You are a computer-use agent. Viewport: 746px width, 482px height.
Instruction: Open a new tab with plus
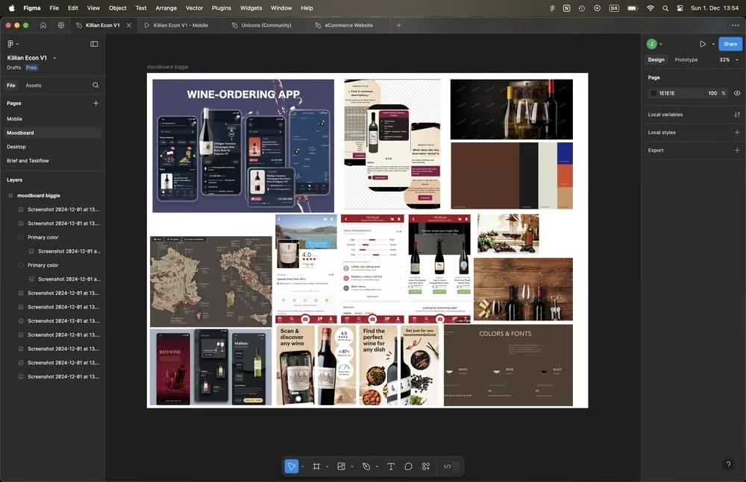[398, 25]
